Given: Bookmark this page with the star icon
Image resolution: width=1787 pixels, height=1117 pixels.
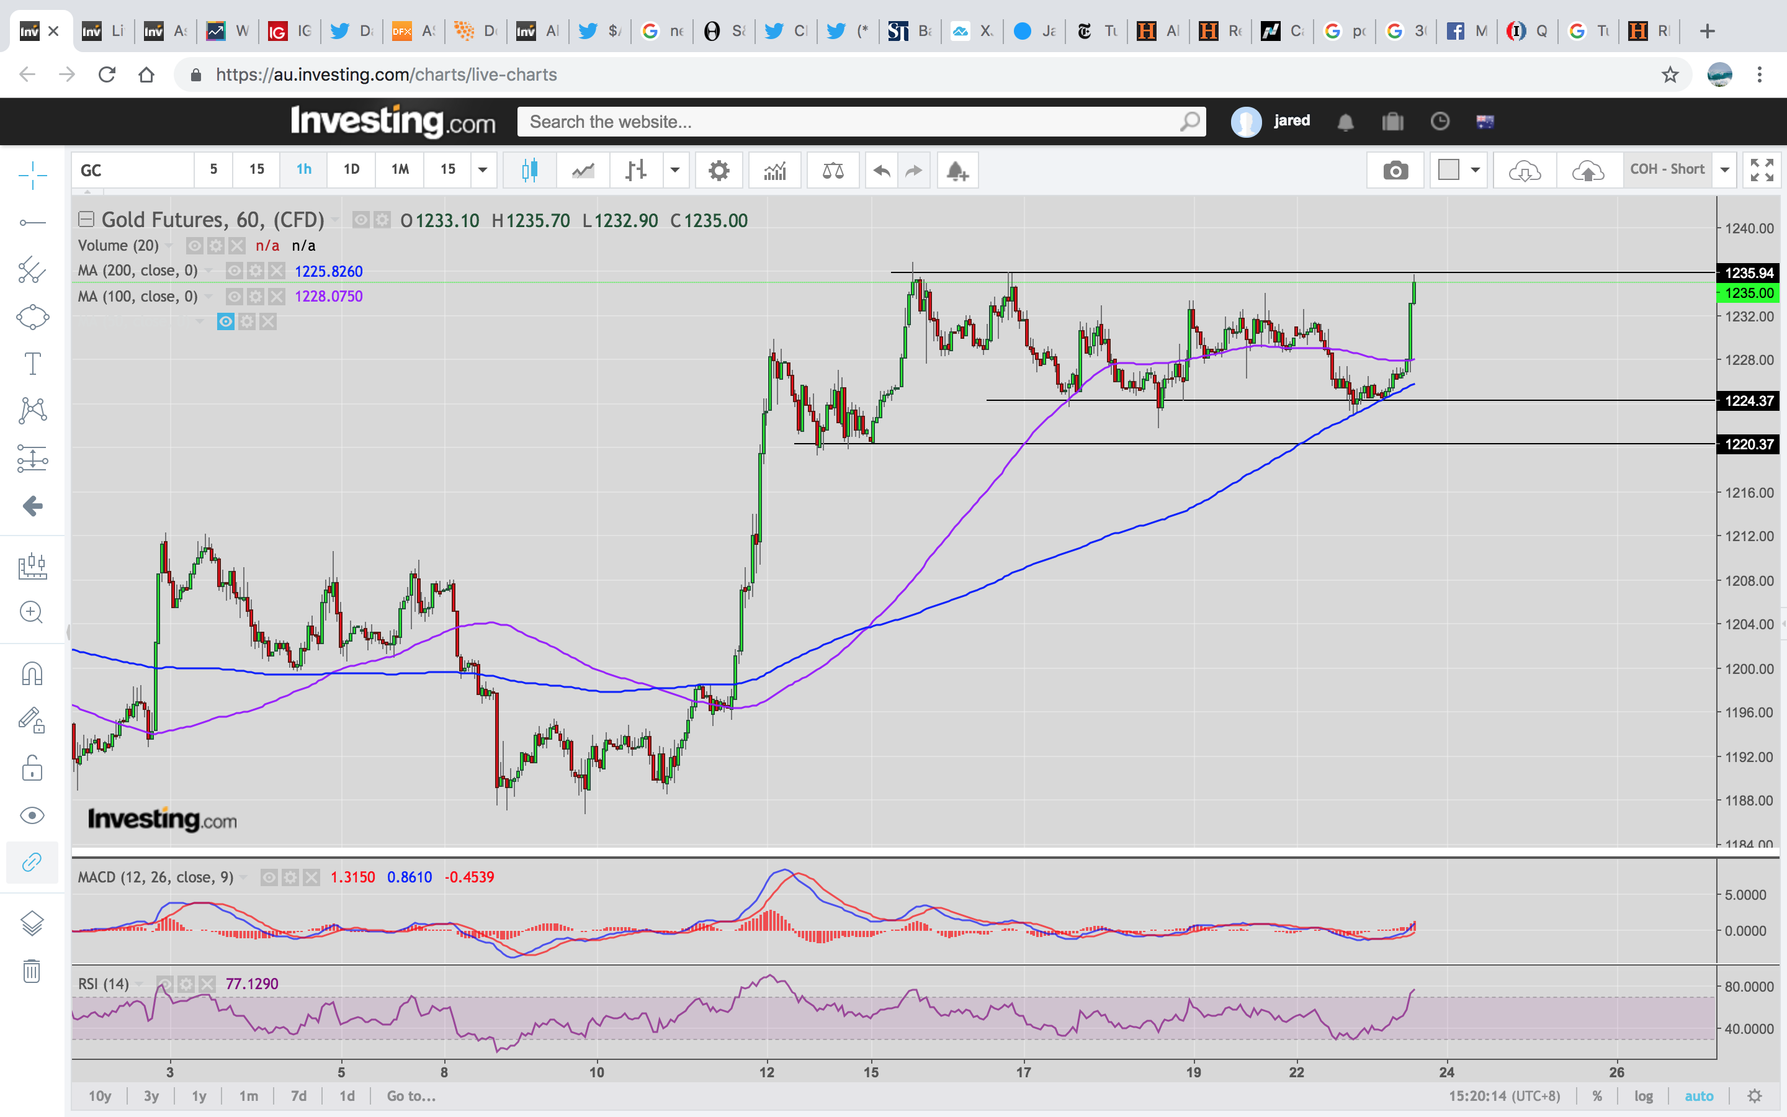Looking at the screenshot, I should 1670,74.
